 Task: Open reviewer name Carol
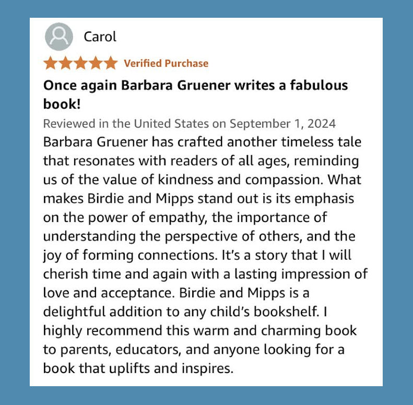[x=100, y=37]
